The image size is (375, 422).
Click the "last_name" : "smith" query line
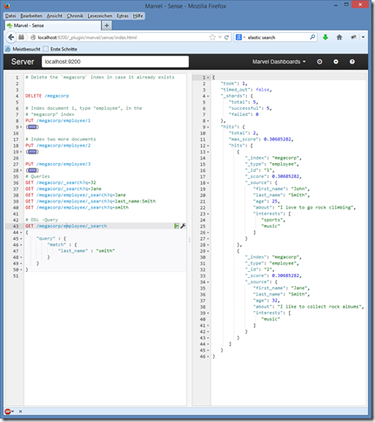coord(87,251)
